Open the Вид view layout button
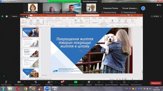The height and width of the screenshot is (91, 163). click(x=159, y=5)
